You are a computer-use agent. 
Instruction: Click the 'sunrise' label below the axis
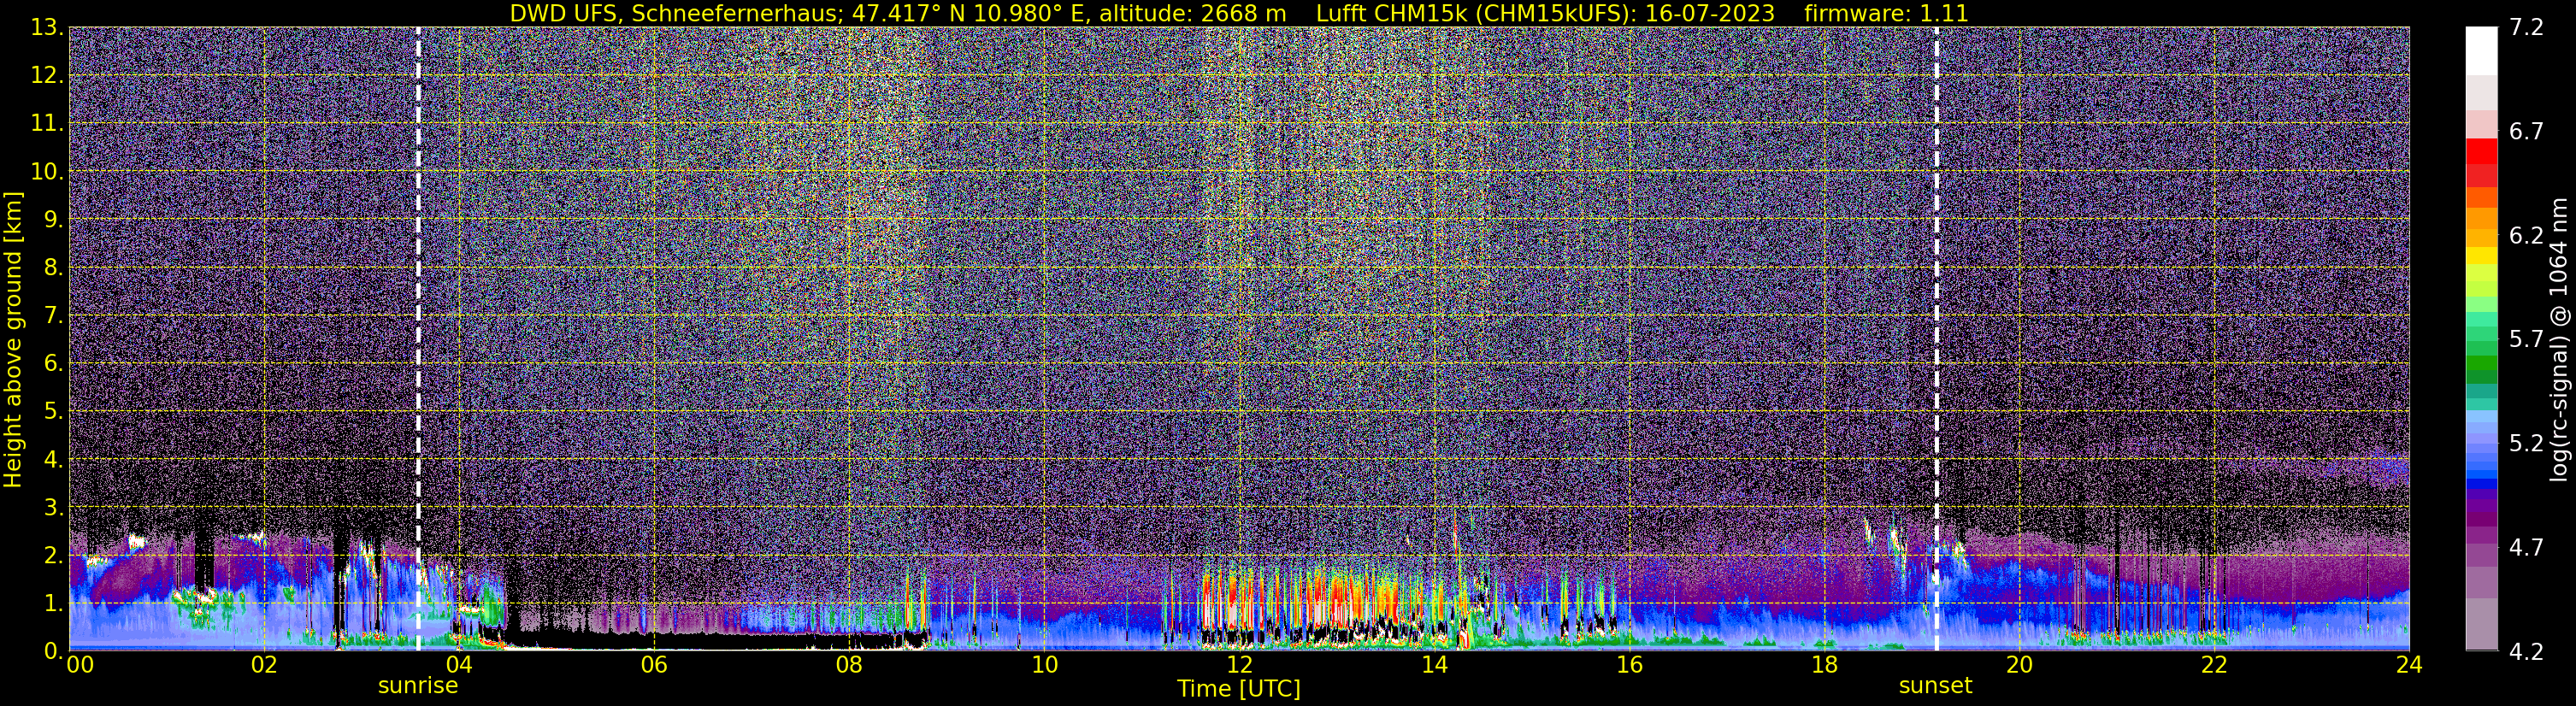pyautogui.click(x=417, y=686)
